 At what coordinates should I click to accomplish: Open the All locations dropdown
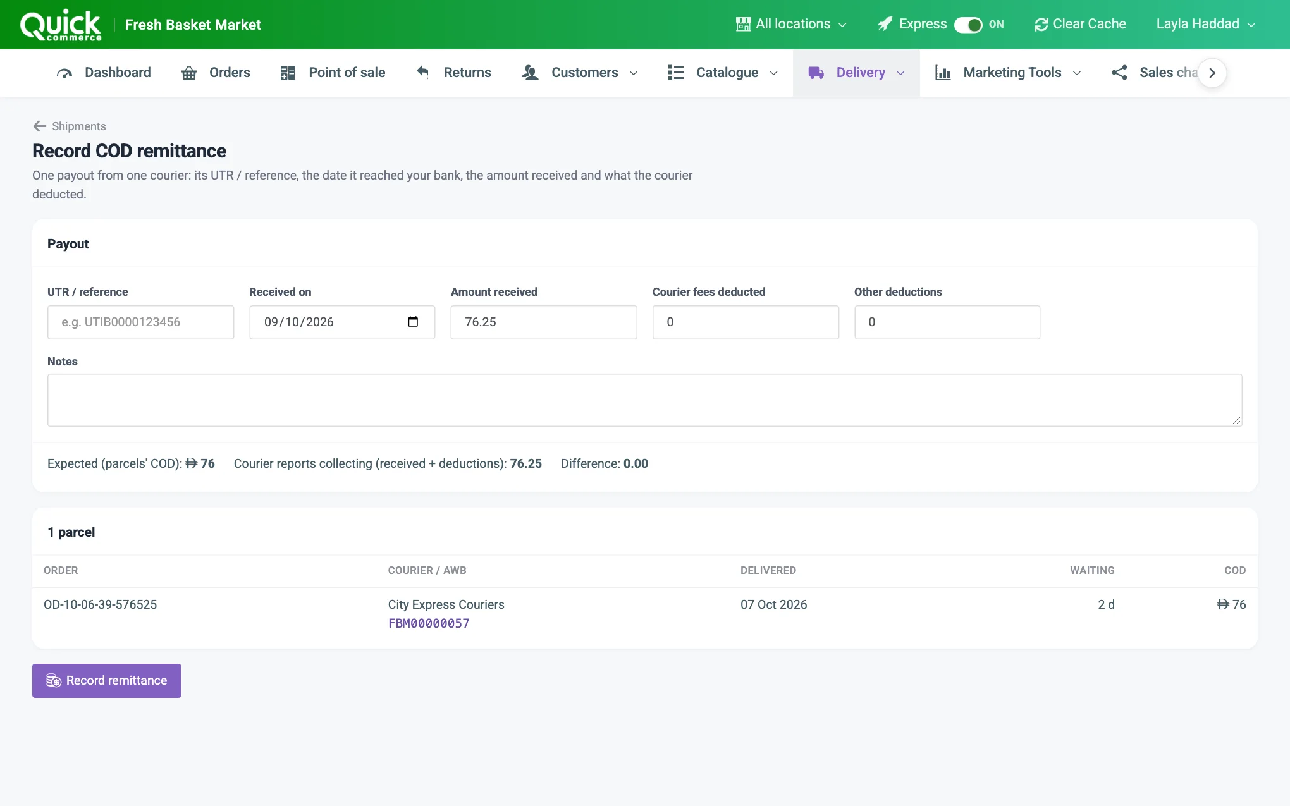tap(791, 24)
